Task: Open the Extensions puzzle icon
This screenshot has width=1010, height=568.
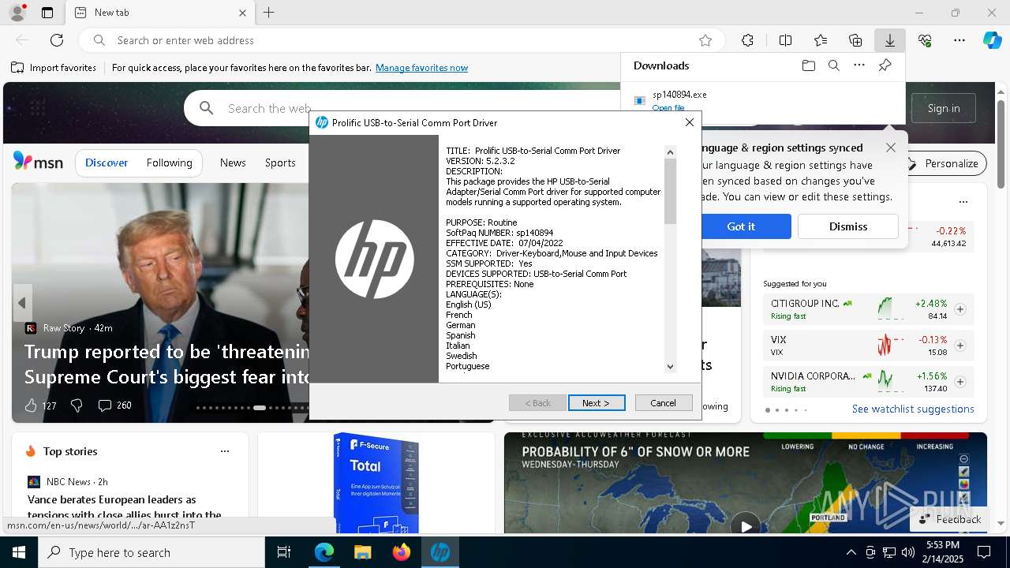Action: click(x=747, y=40)
